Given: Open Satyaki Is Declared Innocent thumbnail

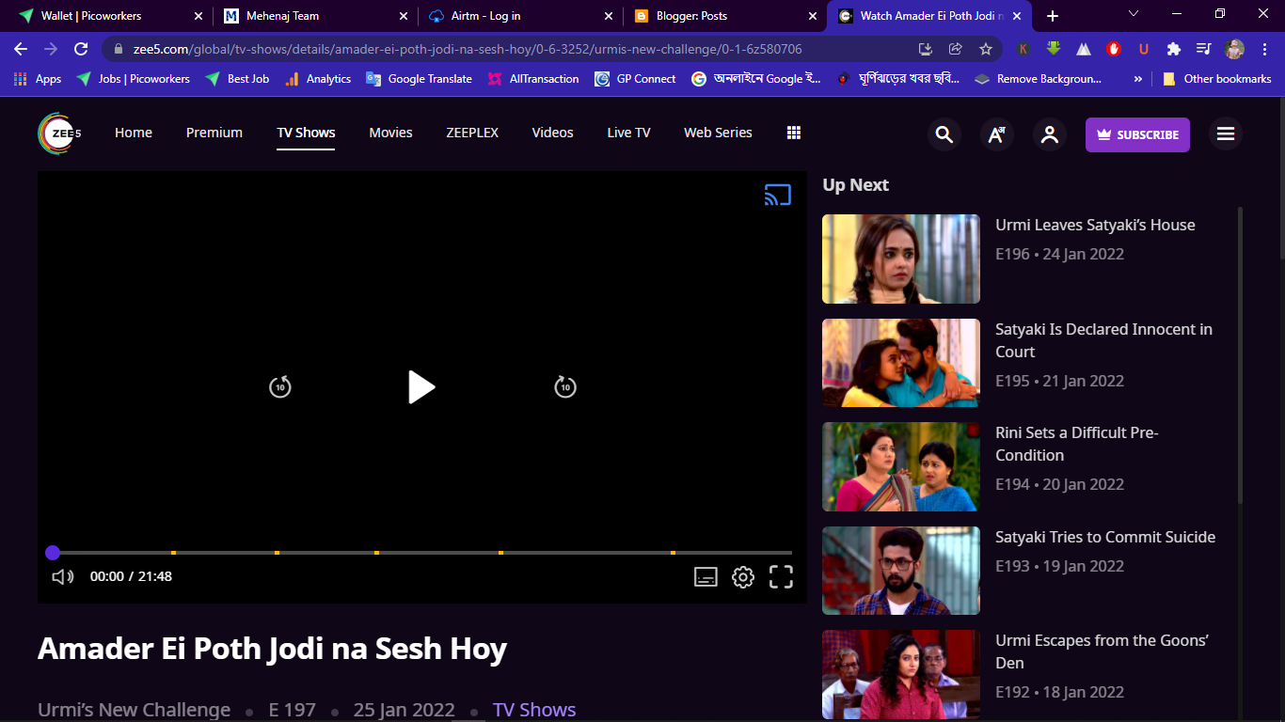Looking at the screenshot, I should [x=901, y=363].
